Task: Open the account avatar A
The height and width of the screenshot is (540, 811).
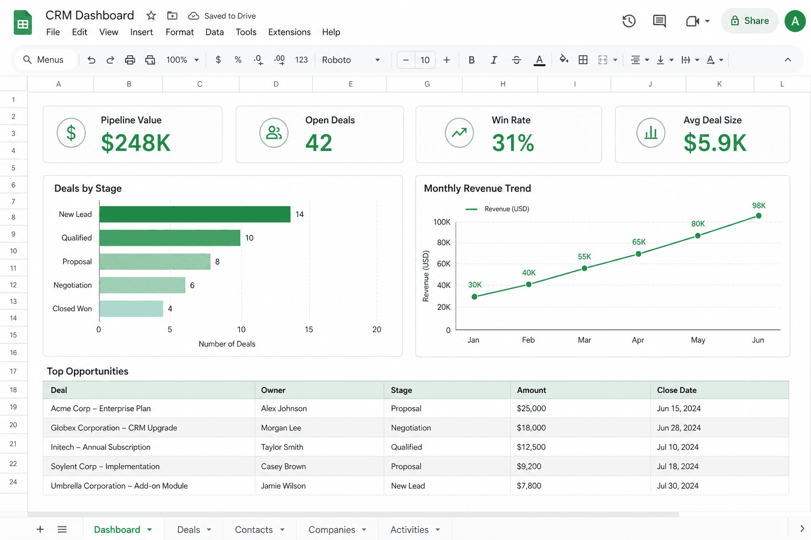Action: [x=795, y=21]
